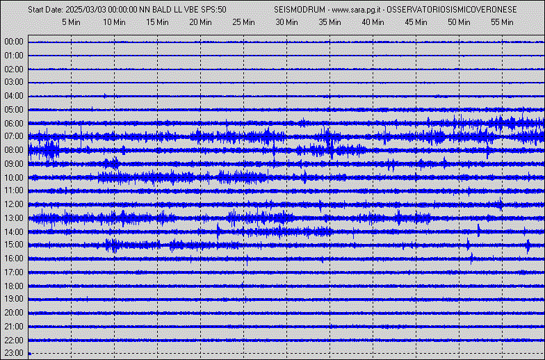This screenshot has height=360, width=545.
Task: Click the 25 Min column header
Action: [243, 22]
